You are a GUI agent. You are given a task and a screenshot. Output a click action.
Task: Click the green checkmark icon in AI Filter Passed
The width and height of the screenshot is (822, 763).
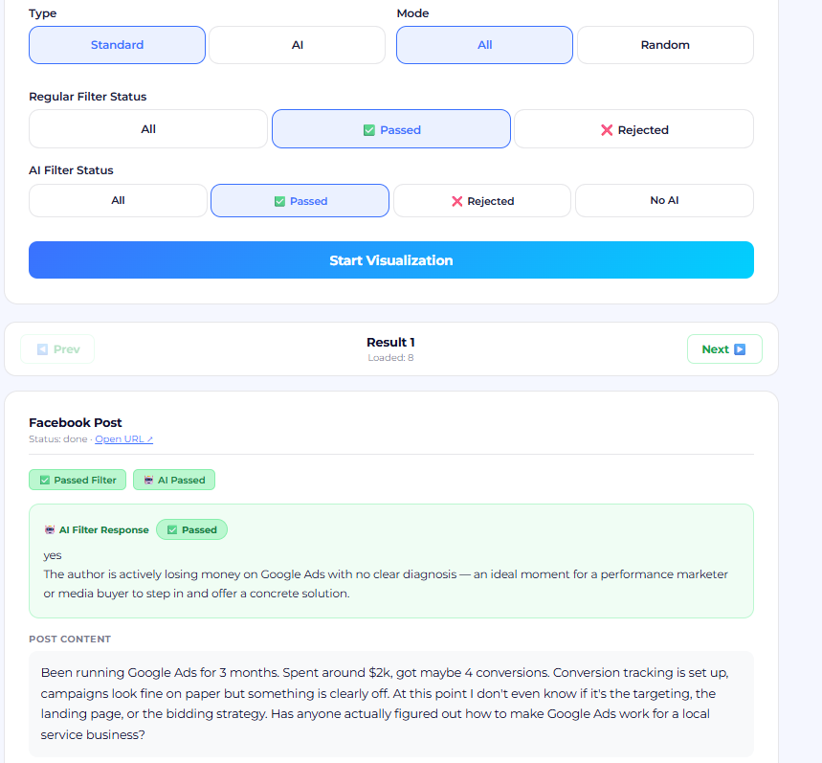click(x=280, y=201)
